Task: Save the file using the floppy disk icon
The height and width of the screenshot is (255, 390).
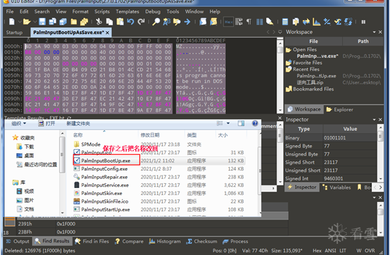Action: [42, 22]
